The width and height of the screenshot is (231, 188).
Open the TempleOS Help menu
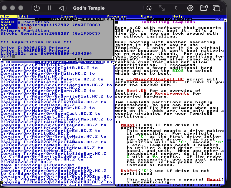tap(178, 16)
